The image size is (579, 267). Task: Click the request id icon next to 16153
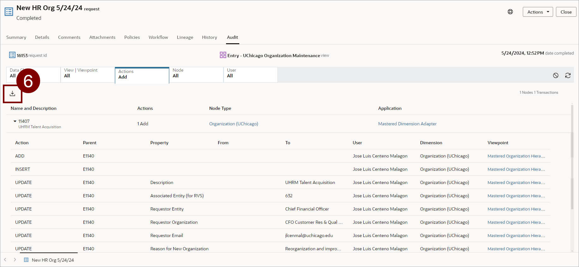coord(12,55)
